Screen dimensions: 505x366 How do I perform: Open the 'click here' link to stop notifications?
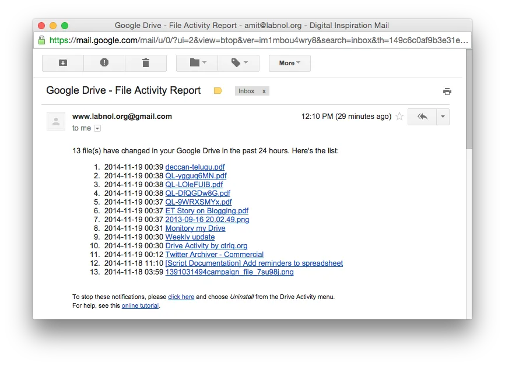(x=181, y=297)
